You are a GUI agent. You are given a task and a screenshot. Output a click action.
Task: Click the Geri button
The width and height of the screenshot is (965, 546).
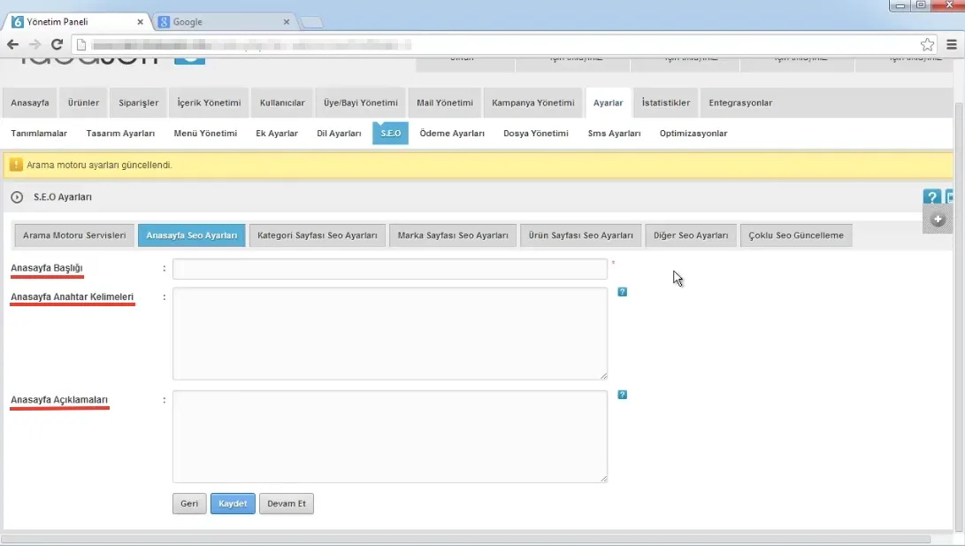[189, 504]
